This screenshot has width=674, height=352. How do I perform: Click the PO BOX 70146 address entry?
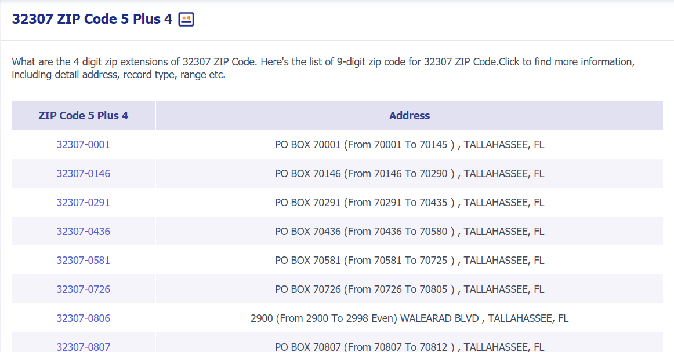tap(409, 174)
